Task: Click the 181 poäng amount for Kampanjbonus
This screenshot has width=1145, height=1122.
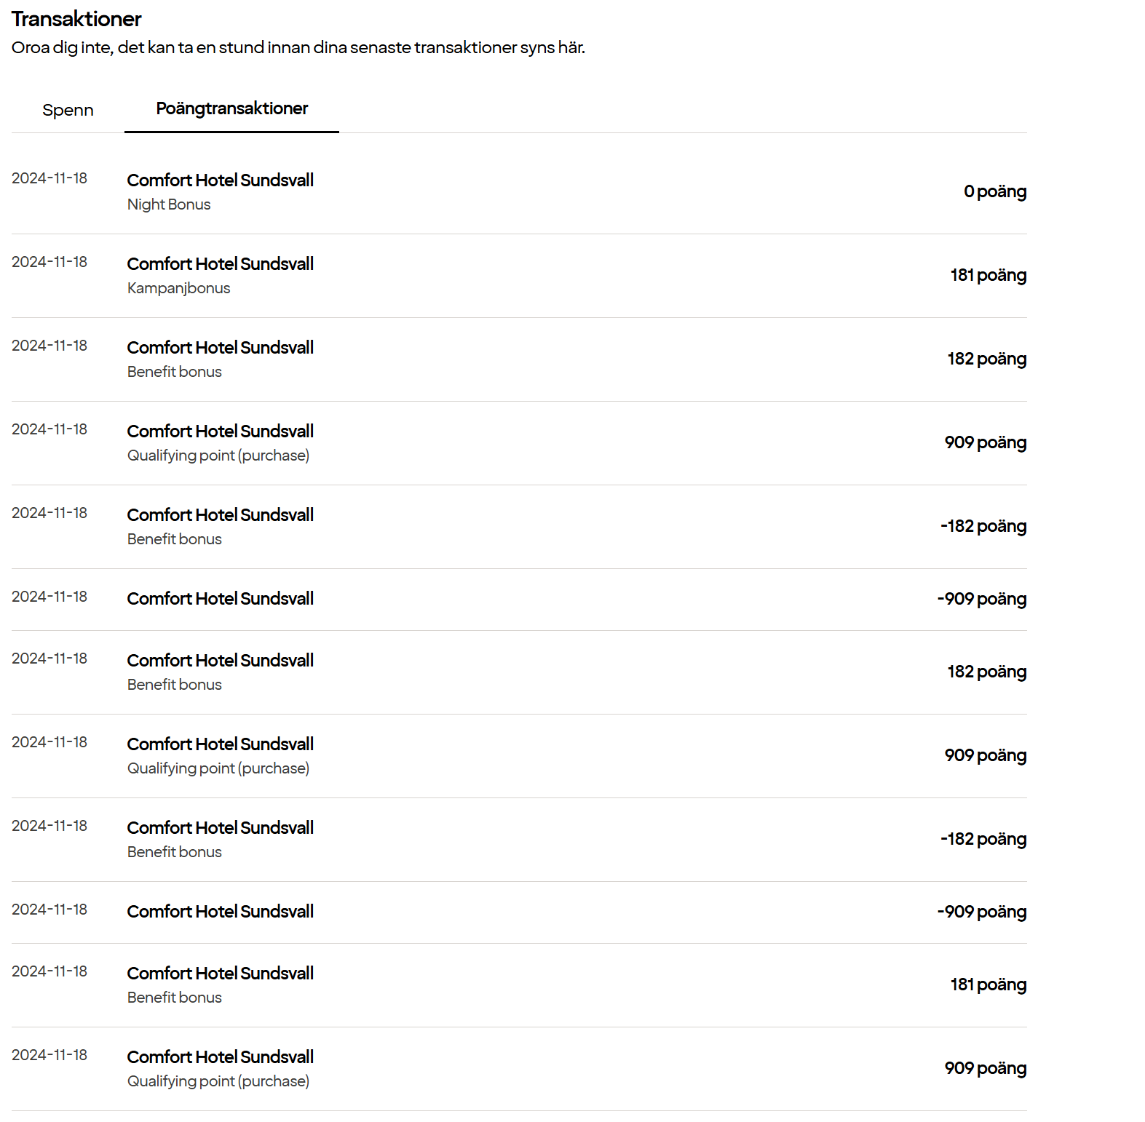Action: click(988, 275)
